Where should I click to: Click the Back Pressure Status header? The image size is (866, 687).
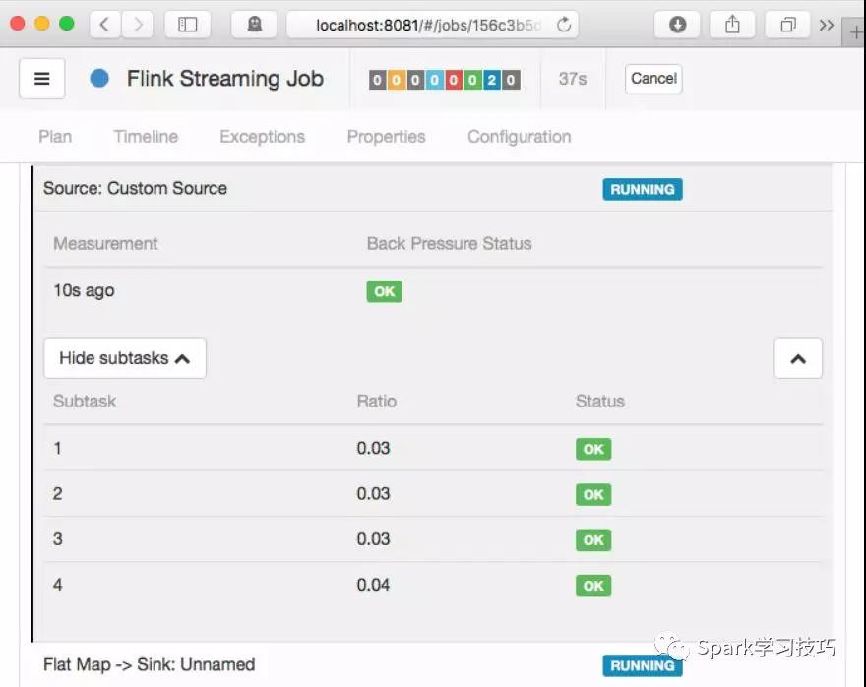[449, 243]
